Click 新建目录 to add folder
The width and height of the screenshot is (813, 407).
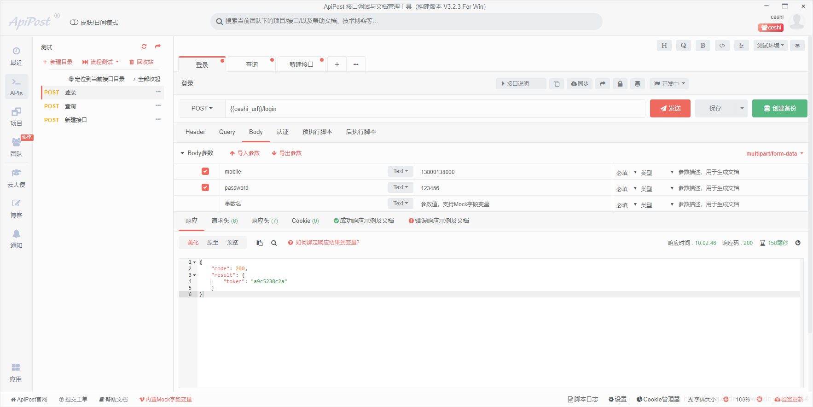[58, 62]
